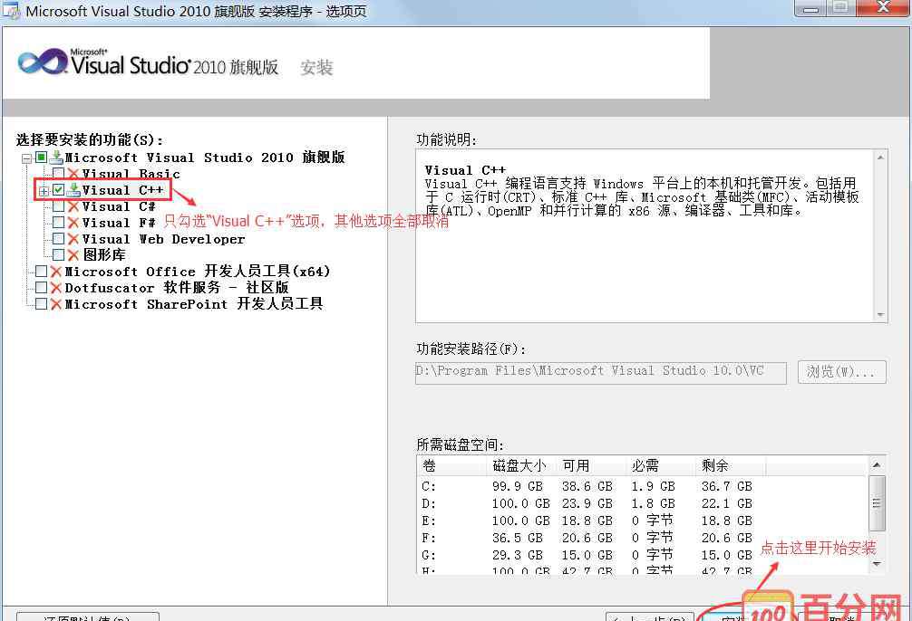Expand the Visual C++ tree node
The height and width of the screenshot is (621, 912).
(x=44, y=190)
